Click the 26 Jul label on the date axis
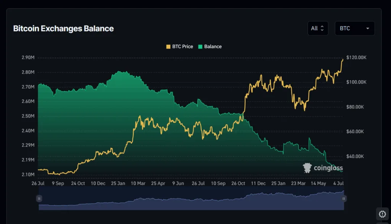391x224 pixels. coord(37,183)
